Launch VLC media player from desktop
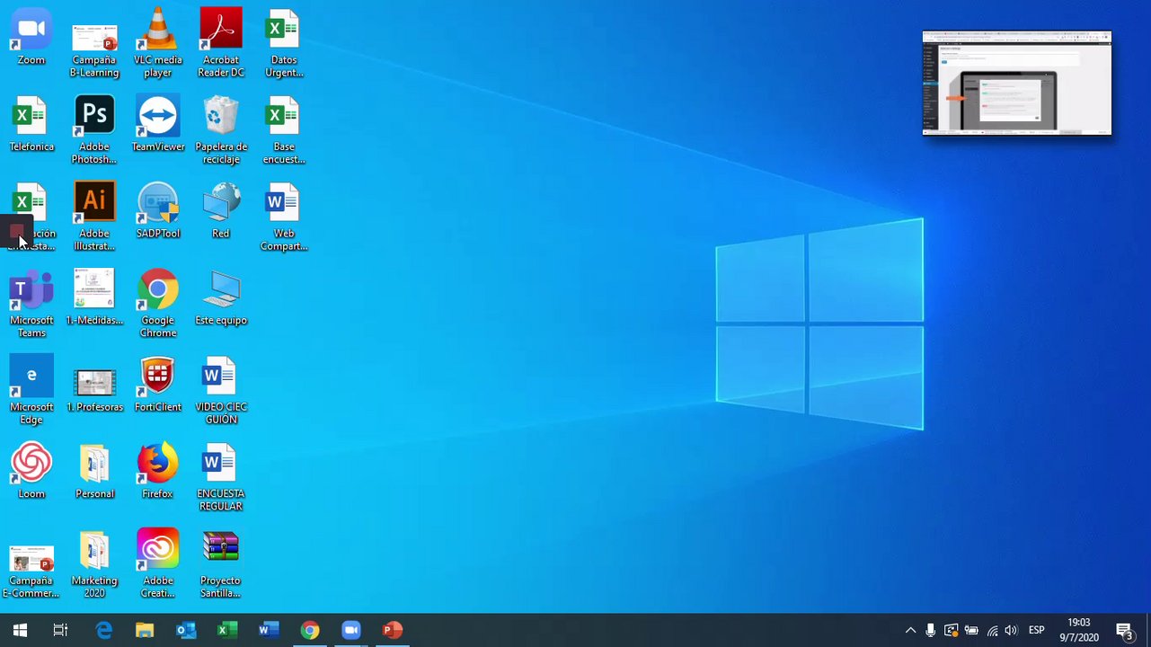1151x647 pixels. point(158,43)
